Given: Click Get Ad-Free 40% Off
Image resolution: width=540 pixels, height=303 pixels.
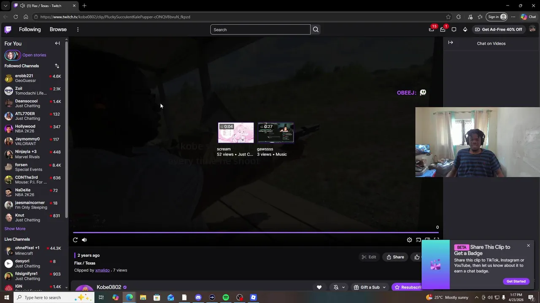Looking at the screenshot, I should (498, 29).
